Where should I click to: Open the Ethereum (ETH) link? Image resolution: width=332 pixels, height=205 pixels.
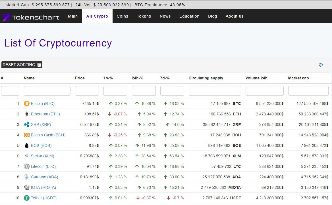(45, 114)
